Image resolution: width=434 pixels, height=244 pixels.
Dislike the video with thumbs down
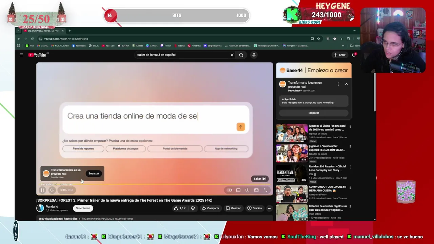[193, 208]
